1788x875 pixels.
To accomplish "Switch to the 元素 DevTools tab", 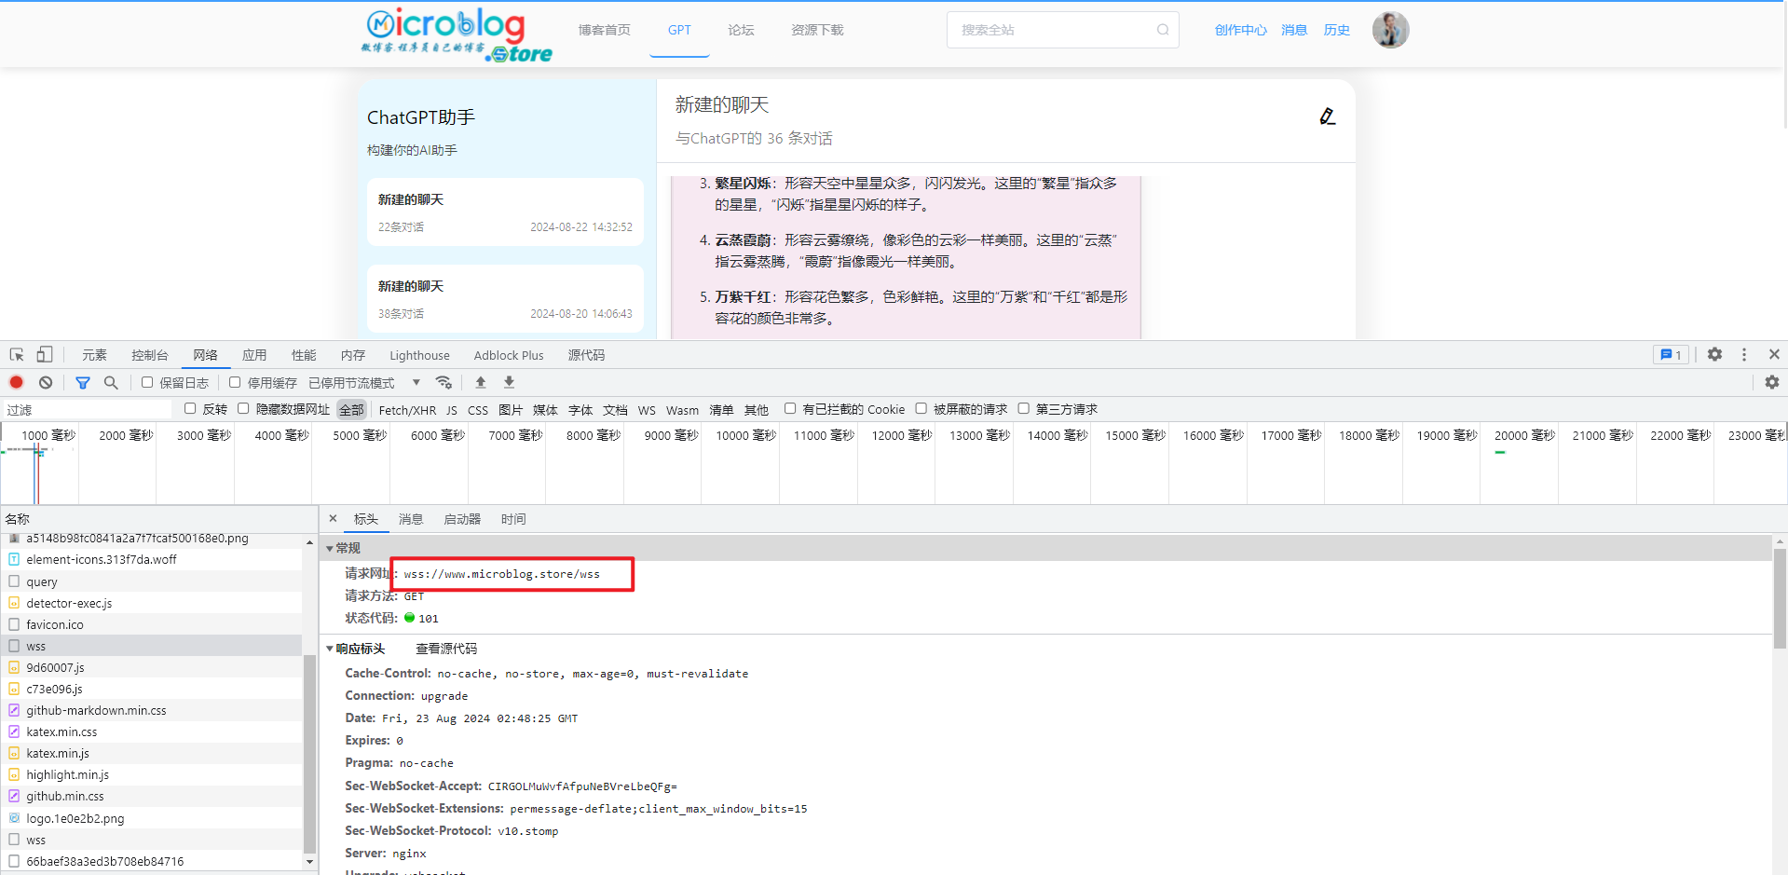I will pos(94,355).
